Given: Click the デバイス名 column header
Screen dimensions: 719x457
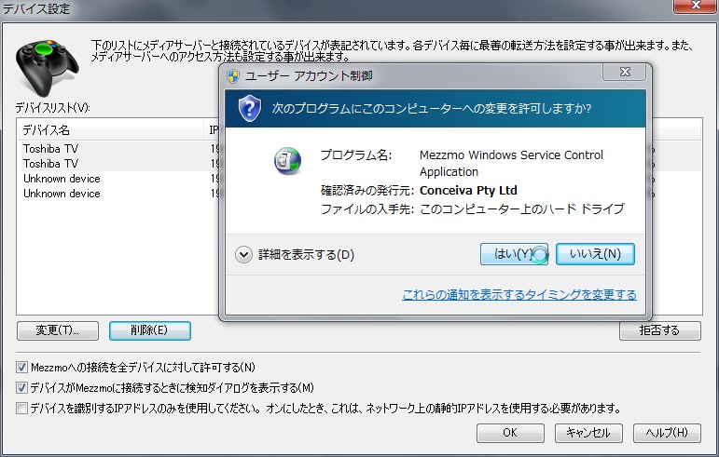Looking at the screenshot, I should 110,130.
